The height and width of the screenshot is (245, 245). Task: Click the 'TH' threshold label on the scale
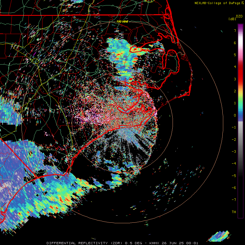tap(234, 212)
